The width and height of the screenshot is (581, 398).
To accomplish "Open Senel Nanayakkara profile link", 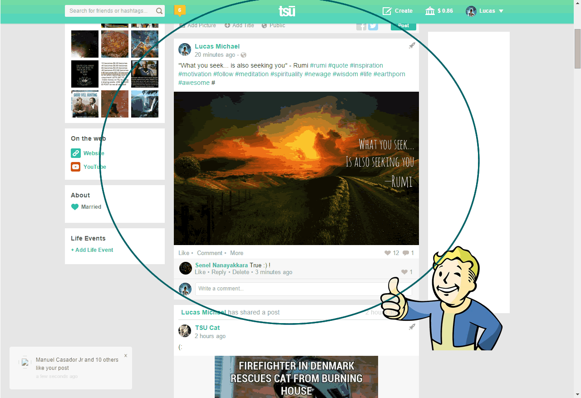I will coord(222,265).
